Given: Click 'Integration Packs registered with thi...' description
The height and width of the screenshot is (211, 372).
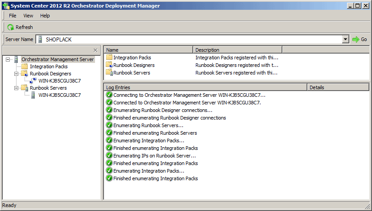Looking at the screenshot, I should (237, 58).
